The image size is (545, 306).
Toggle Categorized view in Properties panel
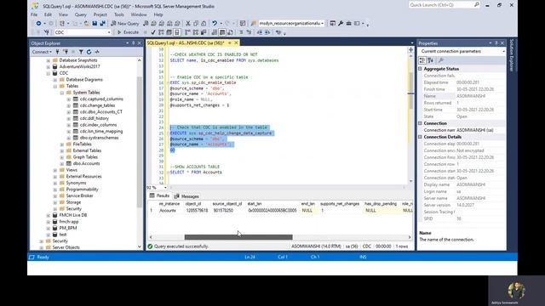pyautogui.click(x=422, y=60)
